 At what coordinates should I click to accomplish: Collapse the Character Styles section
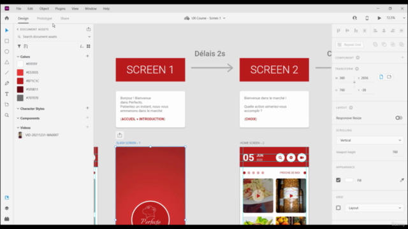(x=18, y=109)
